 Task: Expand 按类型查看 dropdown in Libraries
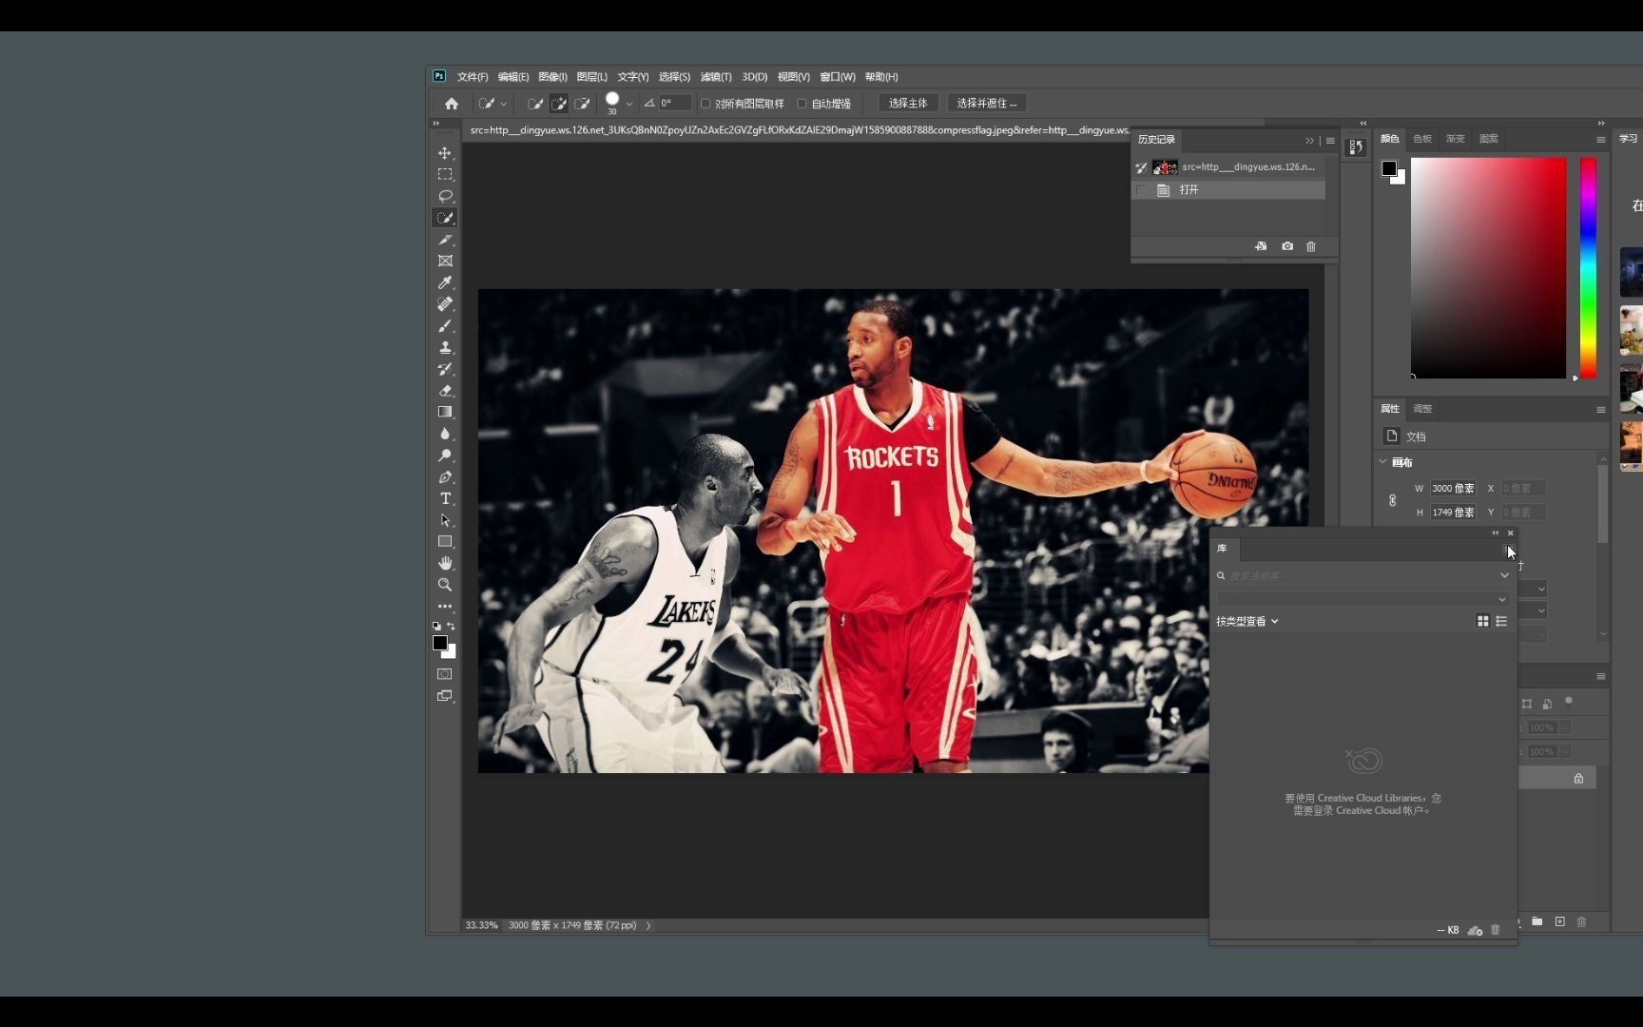click(1247, 622)
